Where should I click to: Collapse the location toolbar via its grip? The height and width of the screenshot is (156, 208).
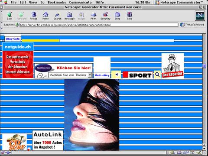(x=2, y=25)
